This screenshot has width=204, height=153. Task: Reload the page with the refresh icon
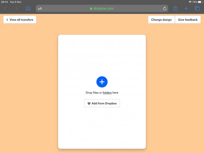click(165, 8)
